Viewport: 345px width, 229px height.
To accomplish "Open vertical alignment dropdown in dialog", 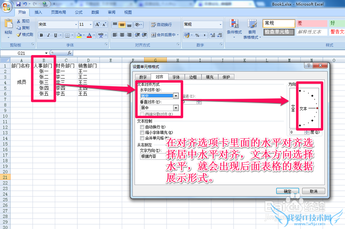I will click(x=176, y=108).
